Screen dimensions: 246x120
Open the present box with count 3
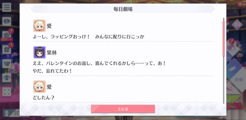(x=7, y=49)
